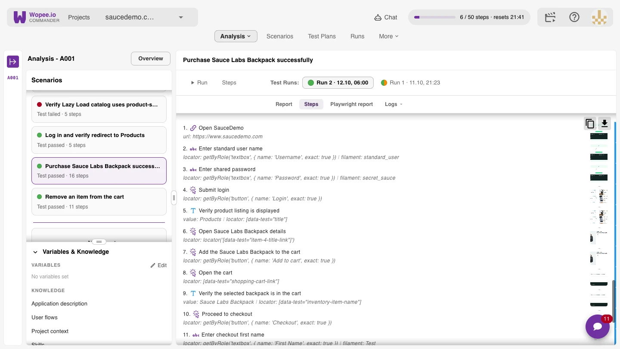Image resolution: width=620 pixels, height=349 pixels.
Task: Click abc icon of Enter standard user name
Action: tap(193, 149)
